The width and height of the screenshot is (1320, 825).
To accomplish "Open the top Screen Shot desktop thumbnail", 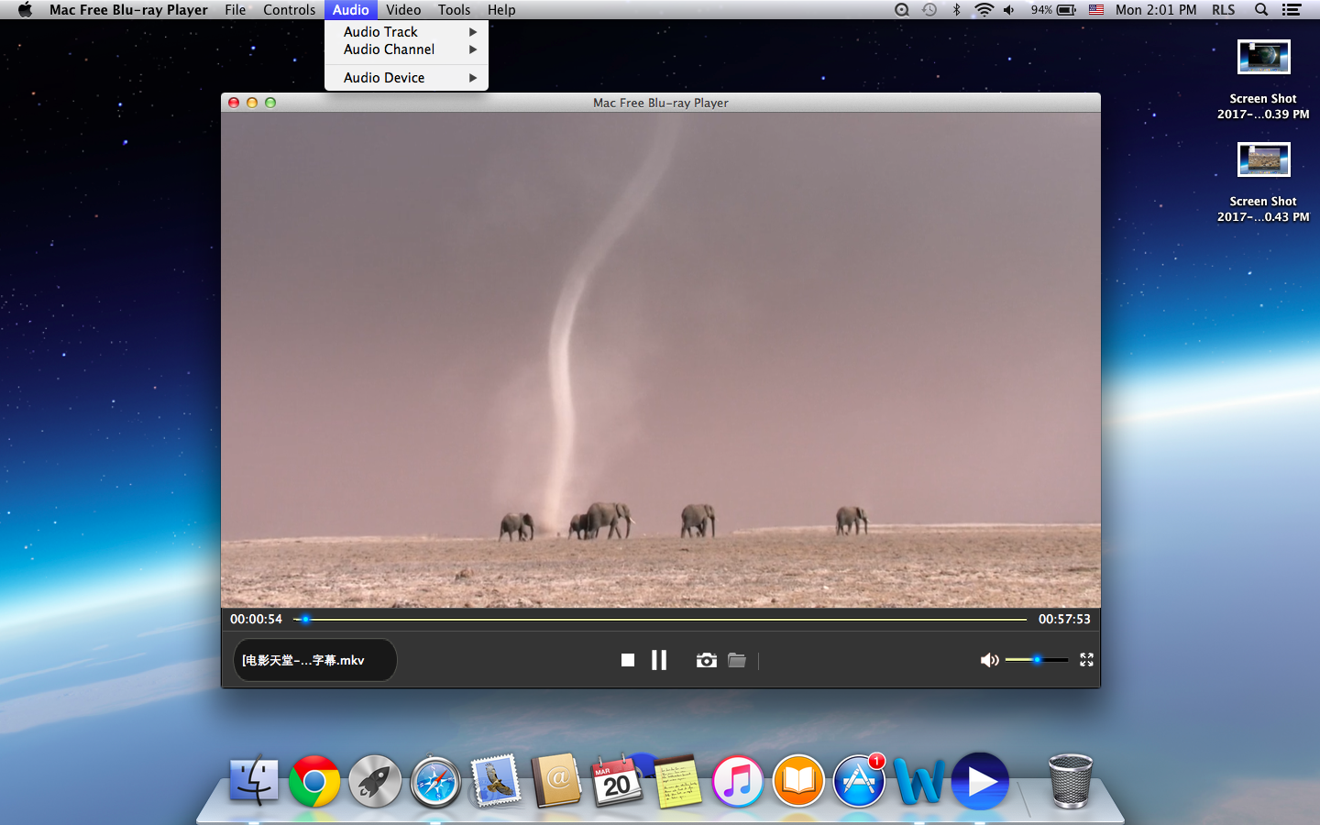I will click(1263, 57).
